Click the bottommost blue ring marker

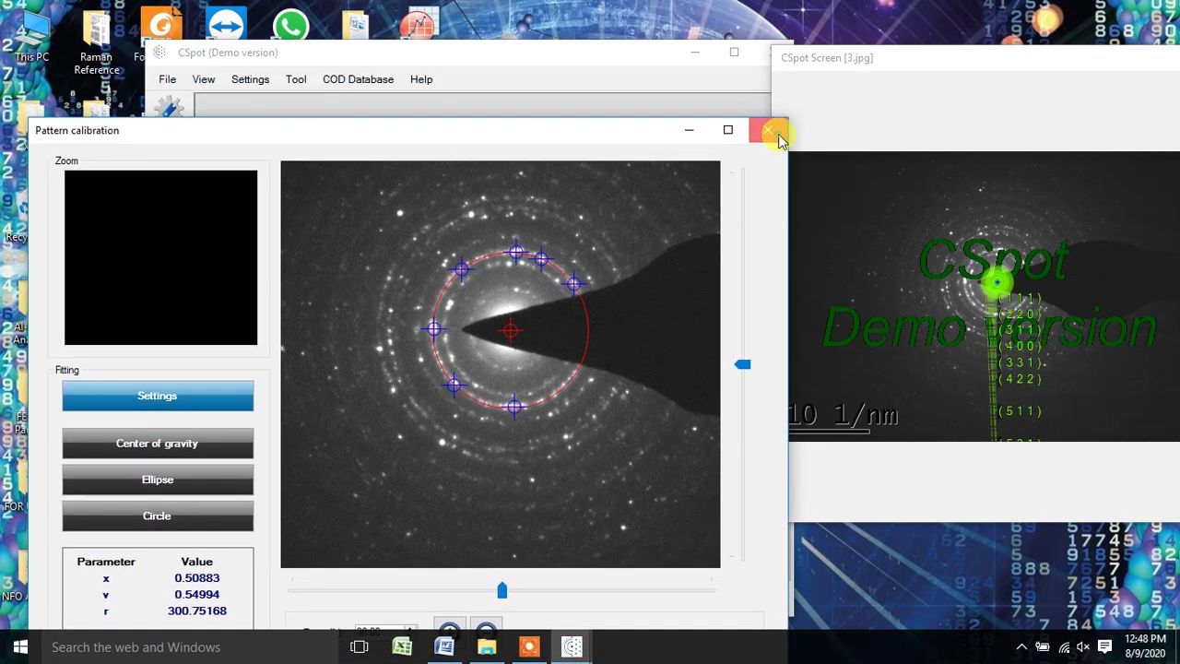(514, 406)
